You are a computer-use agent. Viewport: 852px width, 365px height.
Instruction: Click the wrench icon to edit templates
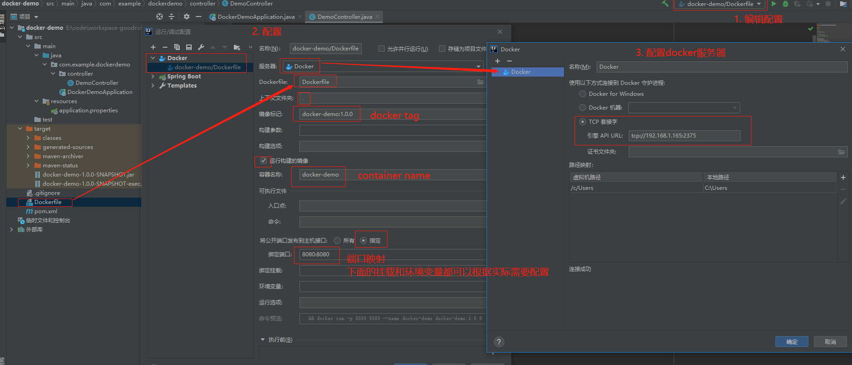(201, 47)
